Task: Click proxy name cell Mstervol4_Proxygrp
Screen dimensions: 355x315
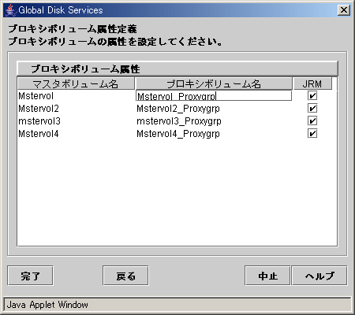Action: [x=214, y=134]
